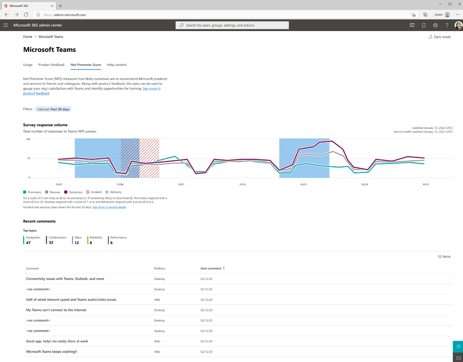Close the Microsoft 365 browser tab

tap(52, 6)
